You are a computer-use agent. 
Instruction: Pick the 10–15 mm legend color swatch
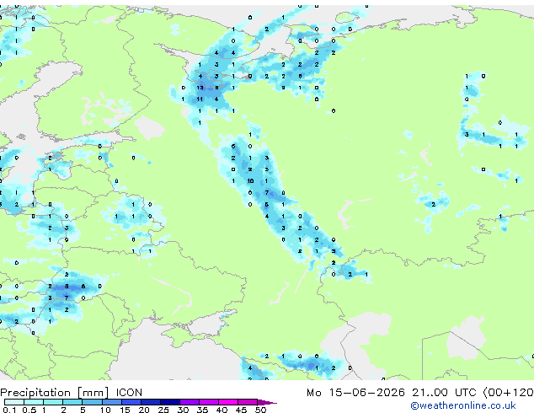[x=111, y=402]
